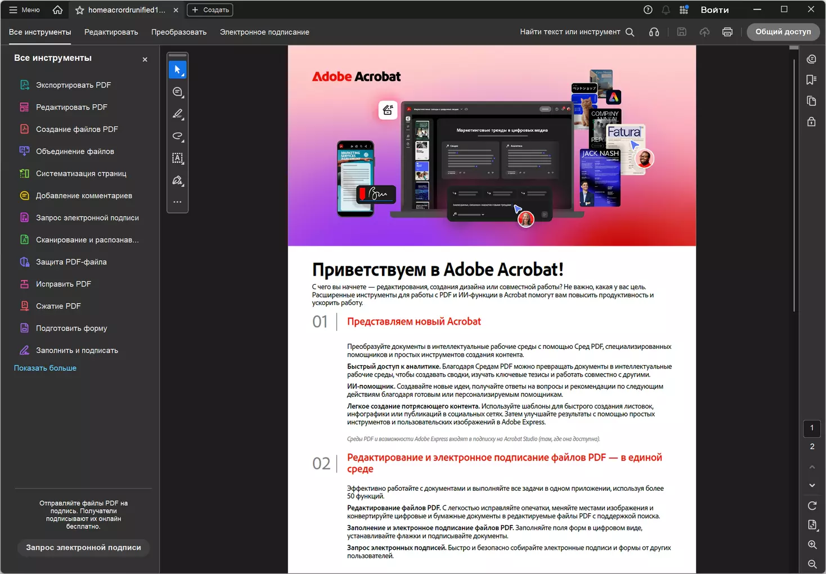
Task: Open Сканирование и распознавание tool
Action: click(80, 240)
